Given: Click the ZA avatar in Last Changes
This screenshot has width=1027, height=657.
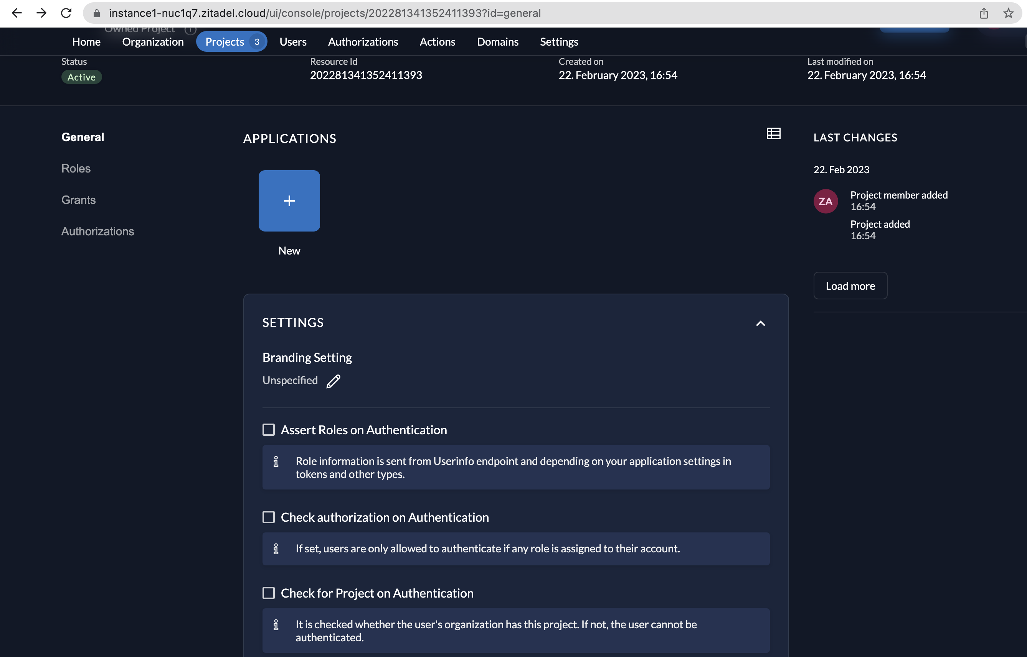Looking at the screenshot, I should [826, 201].
